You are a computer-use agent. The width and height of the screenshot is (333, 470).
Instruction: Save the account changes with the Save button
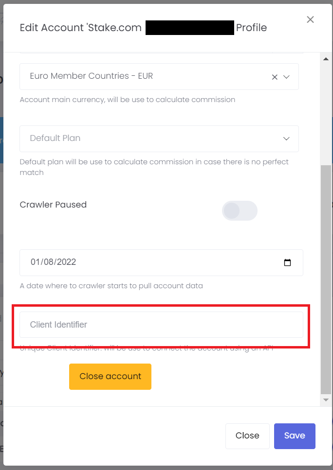[295, 436]
